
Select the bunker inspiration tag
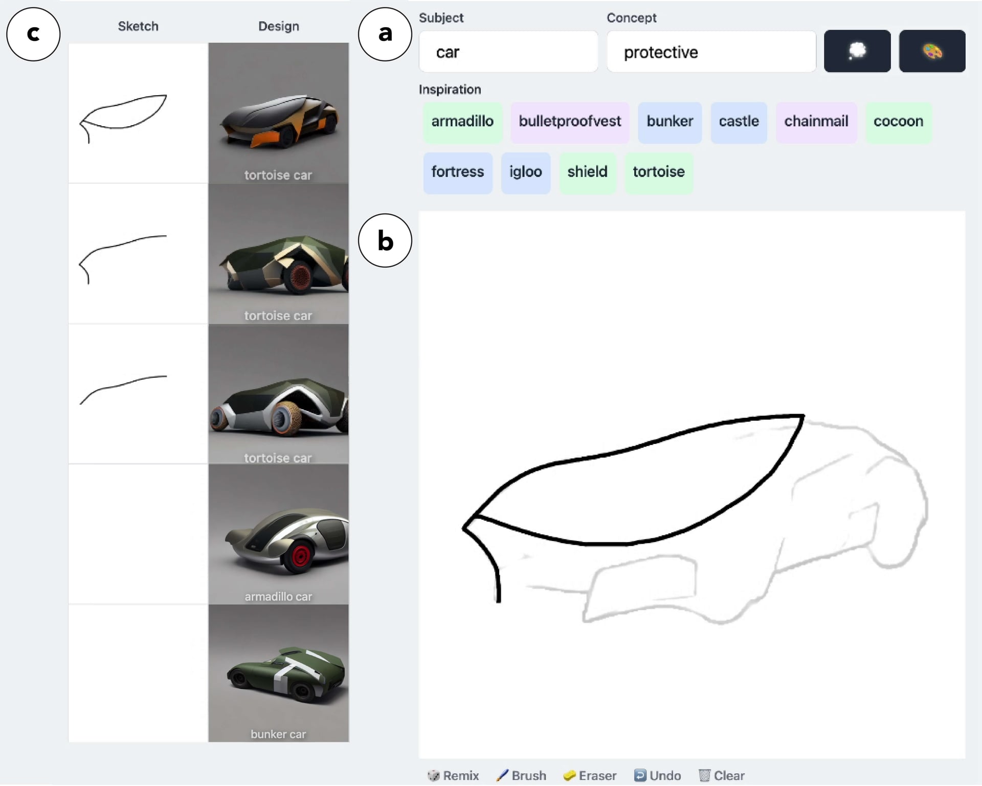[x=670, y=122]
